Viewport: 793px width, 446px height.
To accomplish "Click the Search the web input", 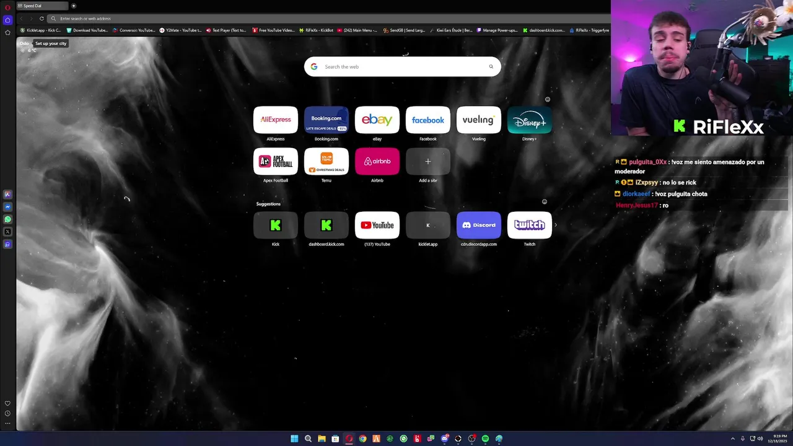I will pyautogui.click(x=403, y=67).
